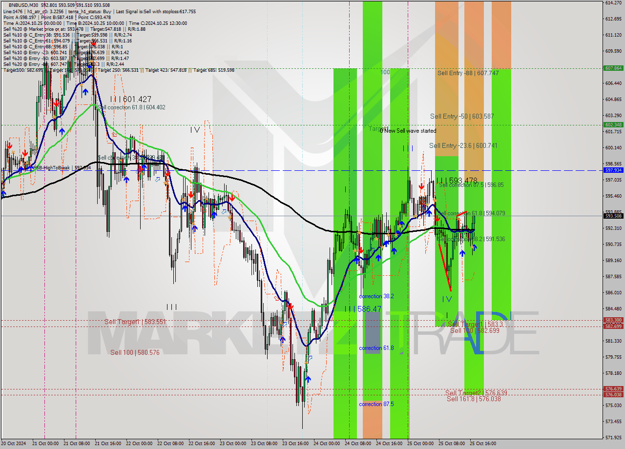This screenshot has width=625, height=449.
Task: Click the blue 597.934 price tag
Action: click(613, 170)
